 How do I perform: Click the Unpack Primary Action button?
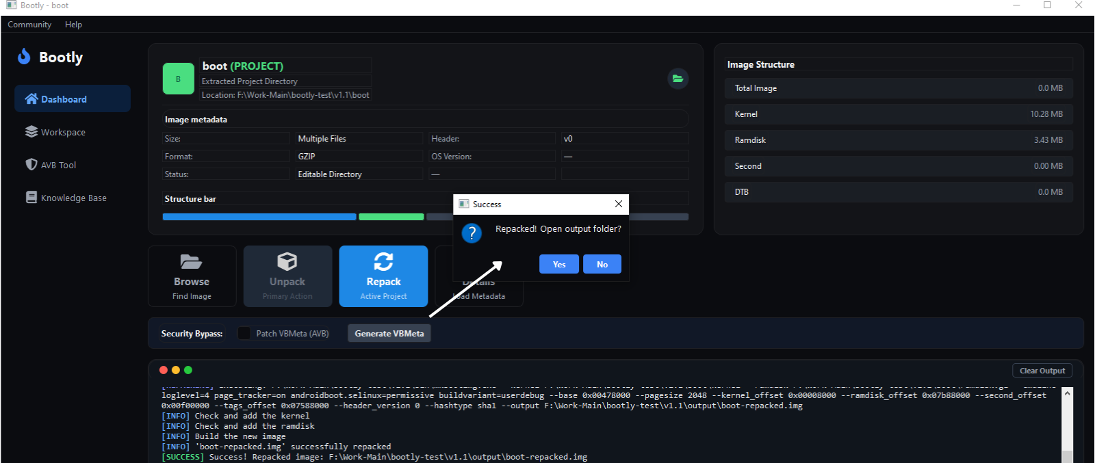coord(287,276)
